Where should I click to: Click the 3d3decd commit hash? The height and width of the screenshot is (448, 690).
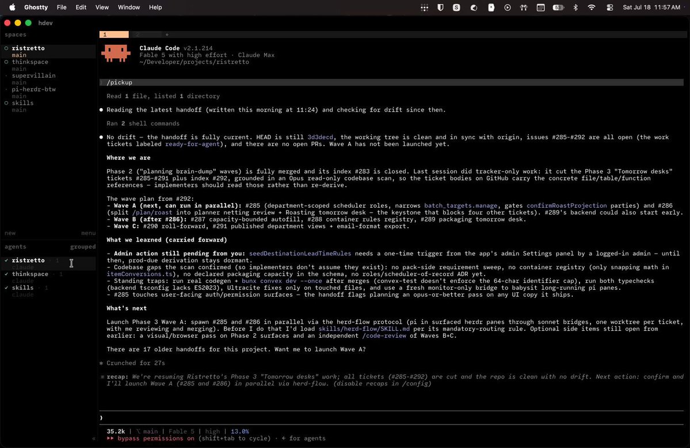(x=321, y=137)
